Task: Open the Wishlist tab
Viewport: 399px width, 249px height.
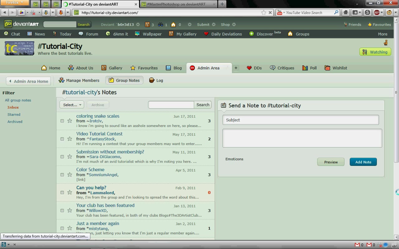Action: 336,68
